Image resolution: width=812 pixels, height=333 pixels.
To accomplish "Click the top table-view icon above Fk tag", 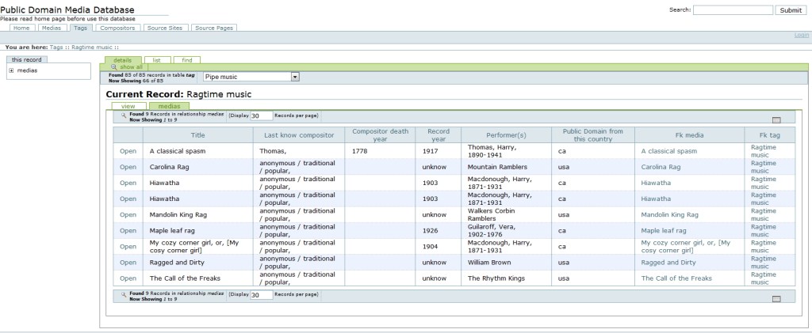I will (x=776, y=120).
